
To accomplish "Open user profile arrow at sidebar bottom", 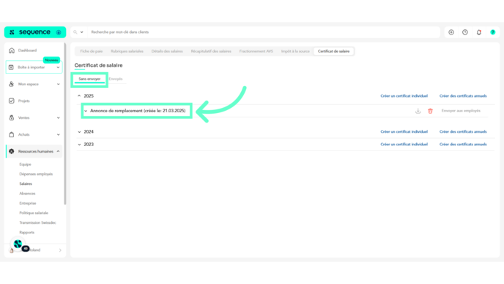I will [x=60, y=250].
